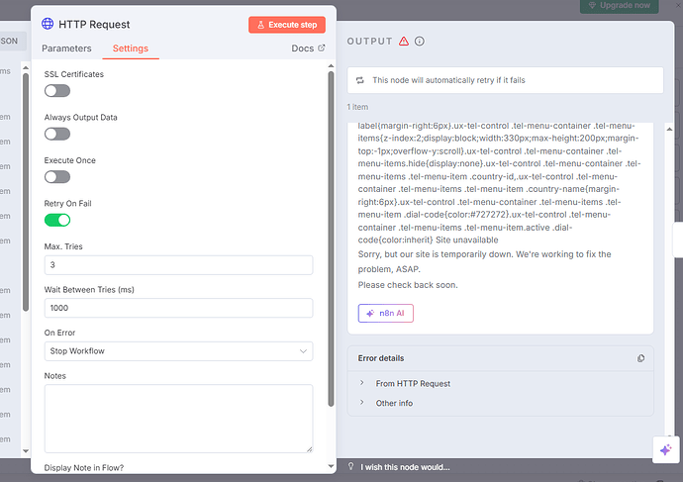
Task: Copy error details with the copy icon
Action: coord(640,358)
